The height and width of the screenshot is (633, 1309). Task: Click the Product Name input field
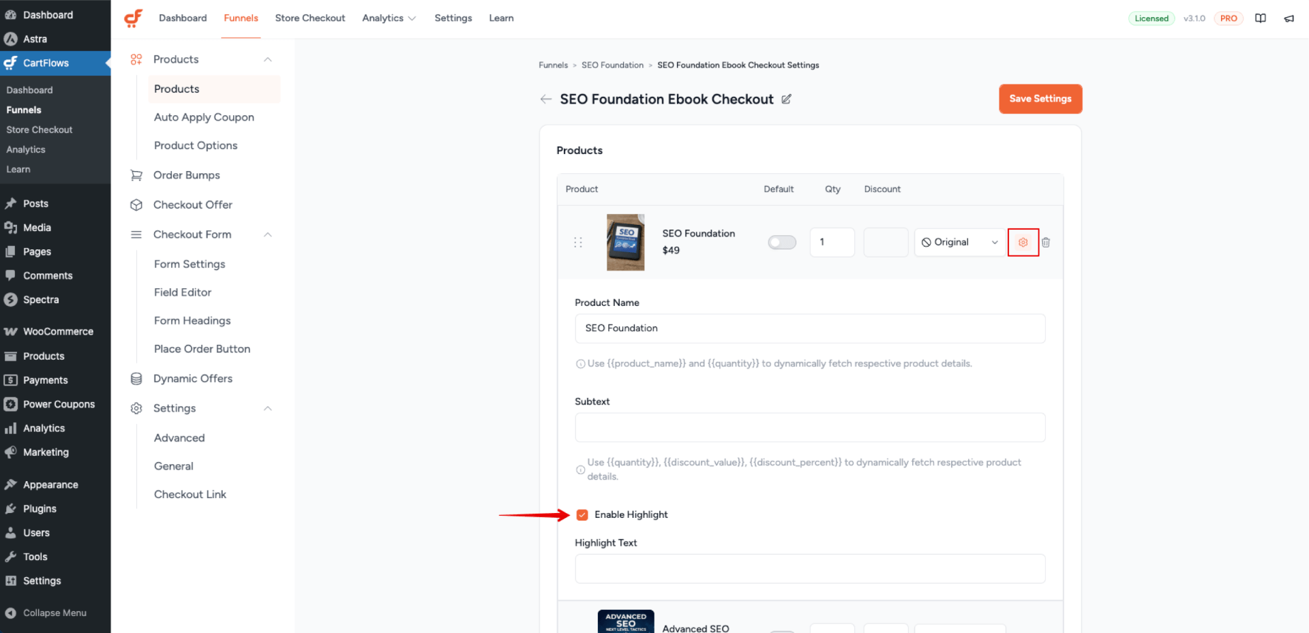810,328
